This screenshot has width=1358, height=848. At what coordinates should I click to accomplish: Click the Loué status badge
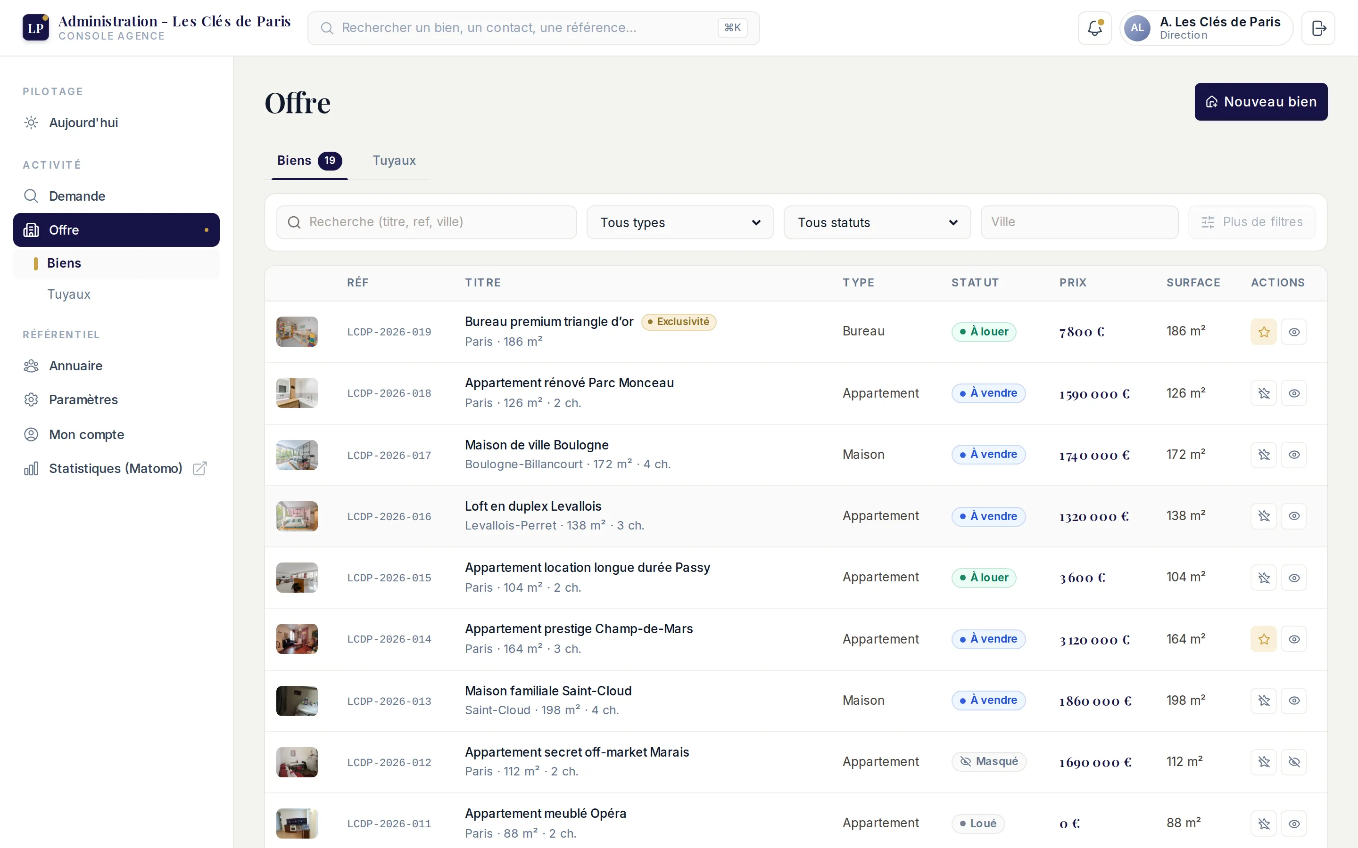[978, 824]
